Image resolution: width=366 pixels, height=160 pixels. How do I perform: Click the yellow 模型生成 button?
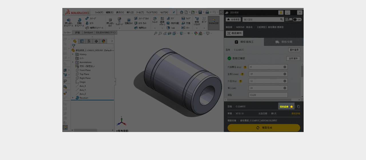pyautogui.click(x=264, y=128)
